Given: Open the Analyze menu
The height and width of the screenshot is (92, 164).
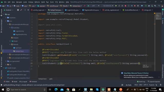Looking at the screenshot, I should [31, 2].
